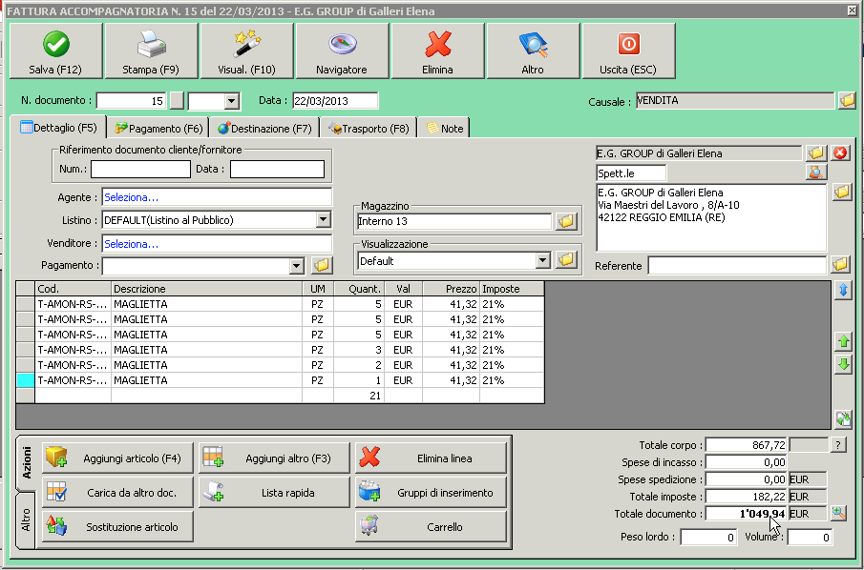864x570 pixels.
Task: Expand the Listino dropdown
Action: 323,220
